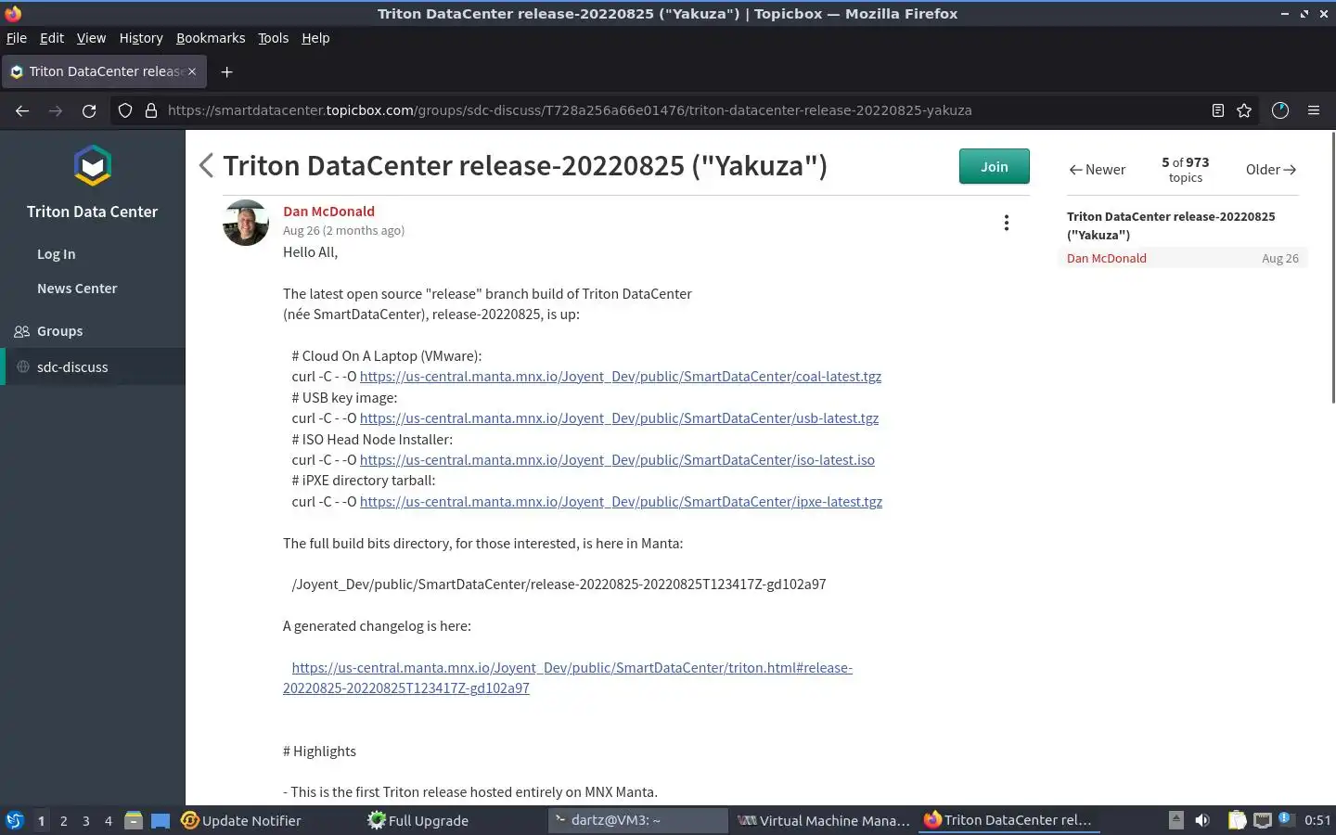Open the system start menu icon in taskbar
1336x835 pixels.
pos(15,820)
